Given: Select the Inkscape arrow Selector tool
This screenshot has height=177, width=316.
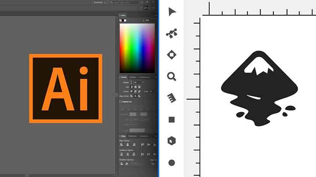Looking at the screenshot, I should [x=172, y=12].
